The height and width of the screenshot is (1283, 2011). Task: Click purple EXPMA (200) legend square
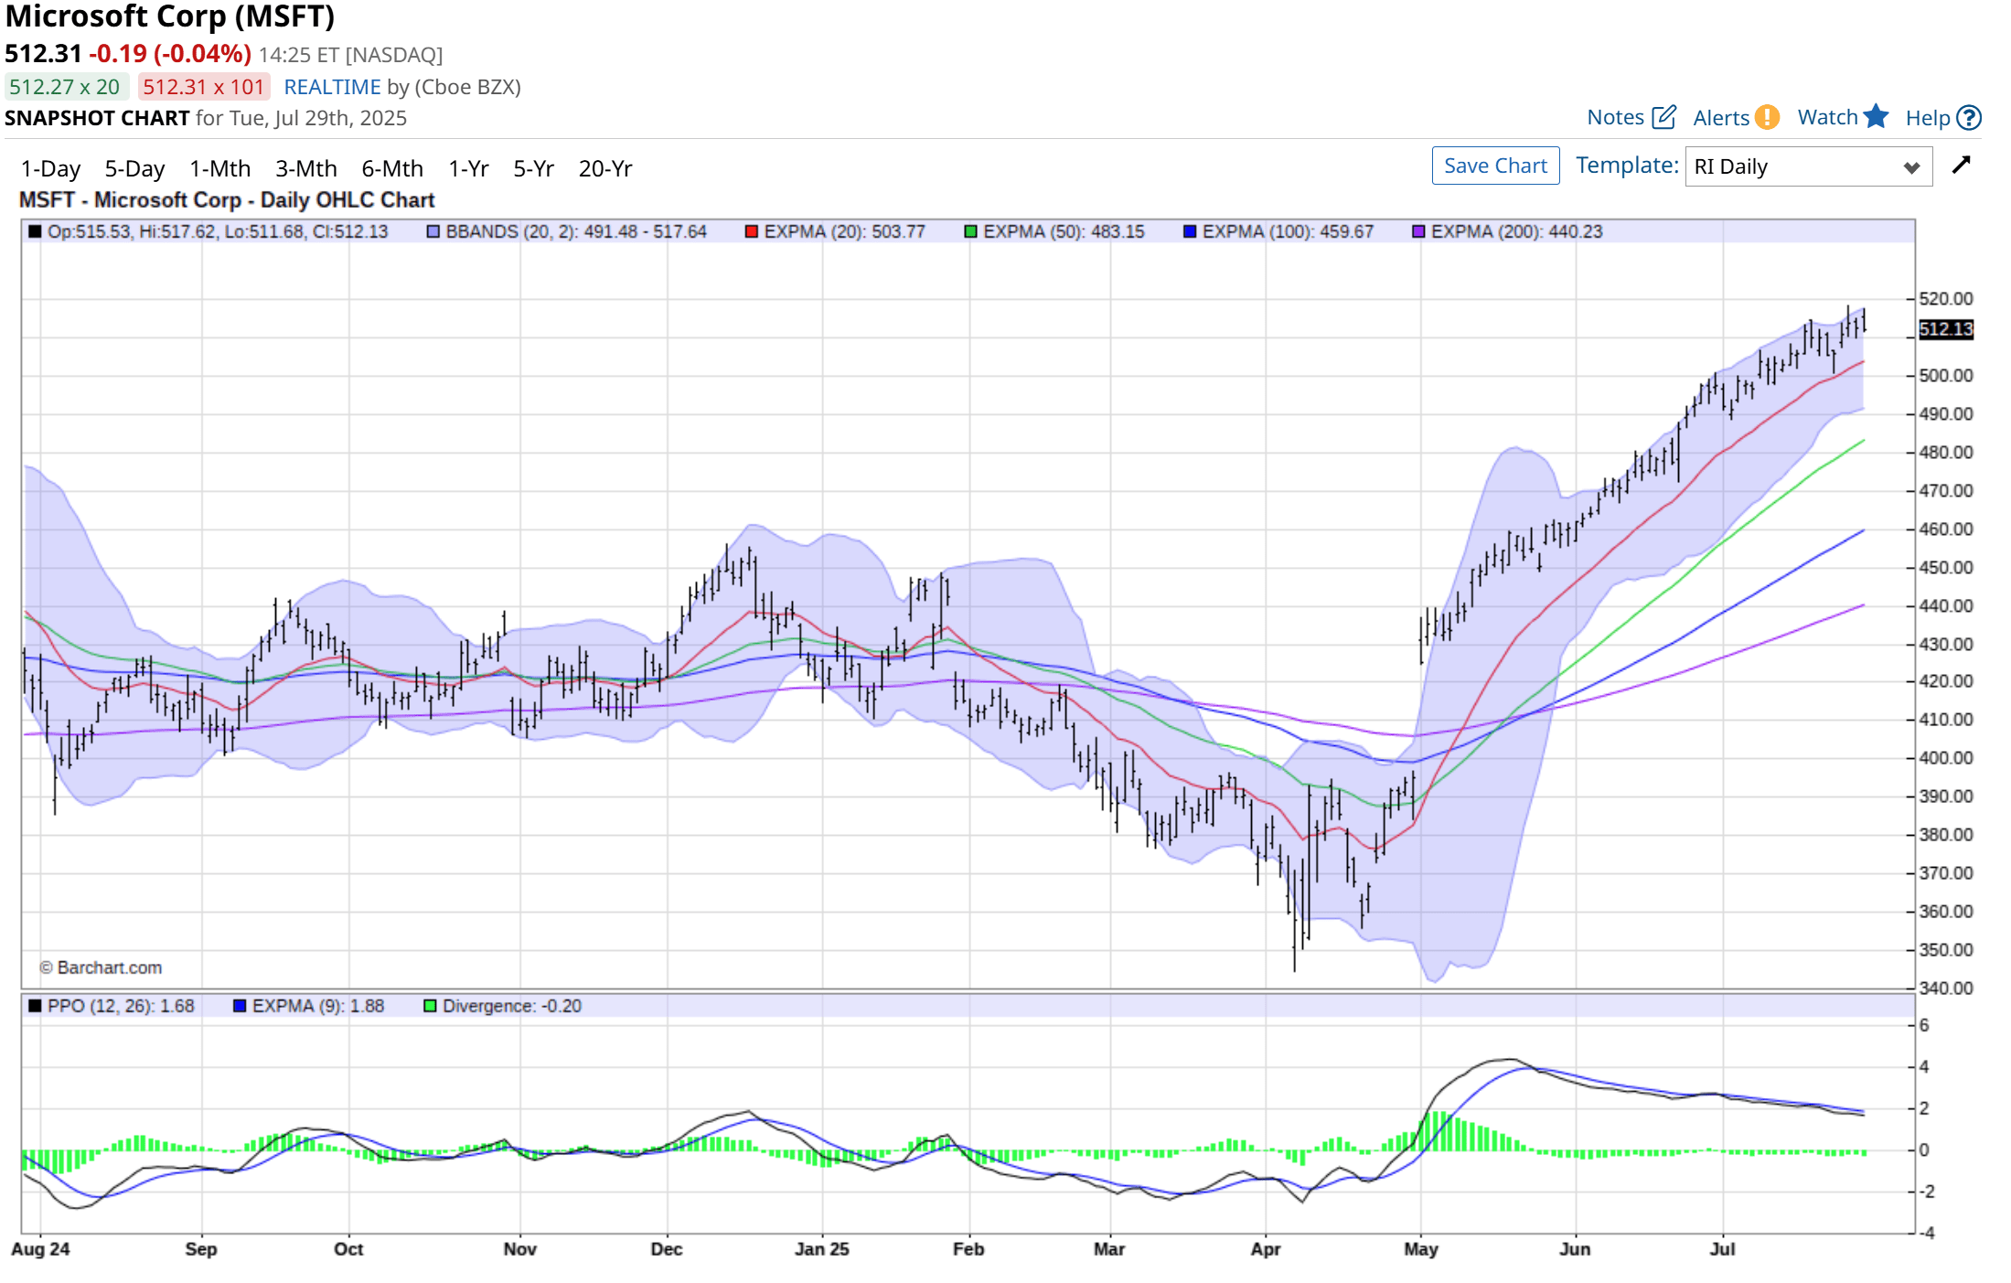point(1417,232)
